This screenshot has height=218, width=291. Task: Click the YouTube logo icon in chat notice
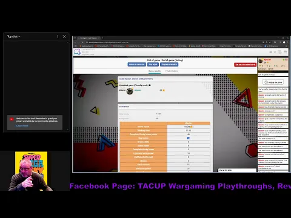[12, 119]
